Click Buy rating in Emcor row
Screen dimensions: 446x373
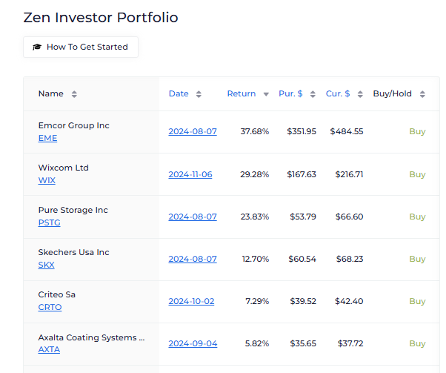tap(417, 131)
